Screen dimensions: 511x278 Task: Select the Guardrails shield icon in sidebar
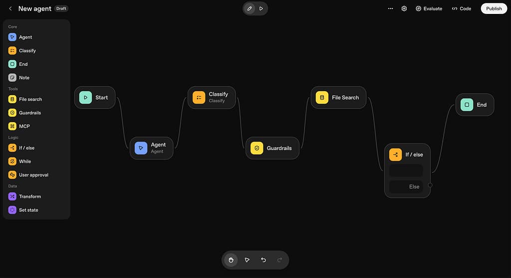12,113
